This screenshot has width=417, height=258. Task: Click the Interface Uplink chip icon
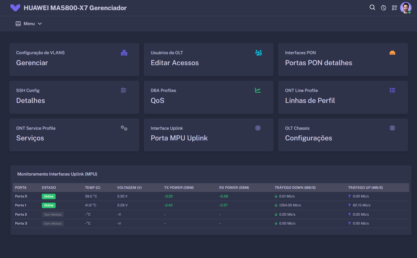(x=258, y=128)
